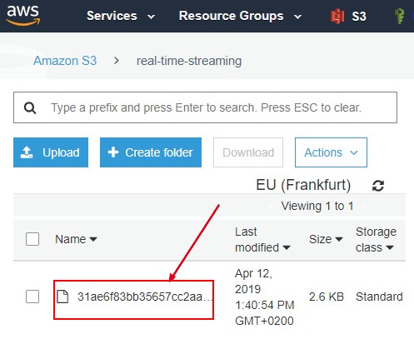Image resolution: width=414 pixels, height=349 pixels.
Task: Click the file icon for 31ae6f83bb35657cc2aa
Action: (x=62, y=297)
